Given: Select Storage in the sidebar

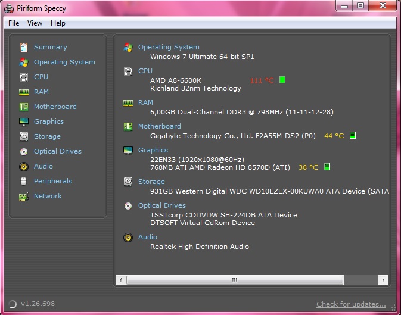Looking at the screenshot, I should 47,136.
